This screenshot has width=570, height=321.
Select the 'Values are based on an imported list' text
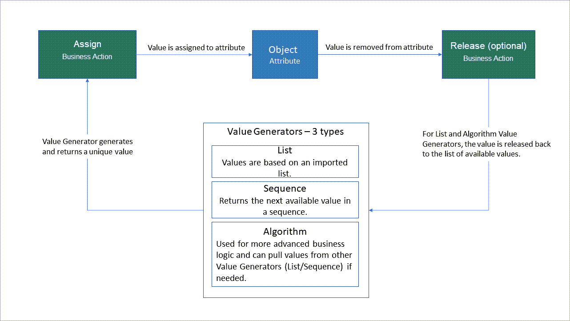[x=285, y=167]
